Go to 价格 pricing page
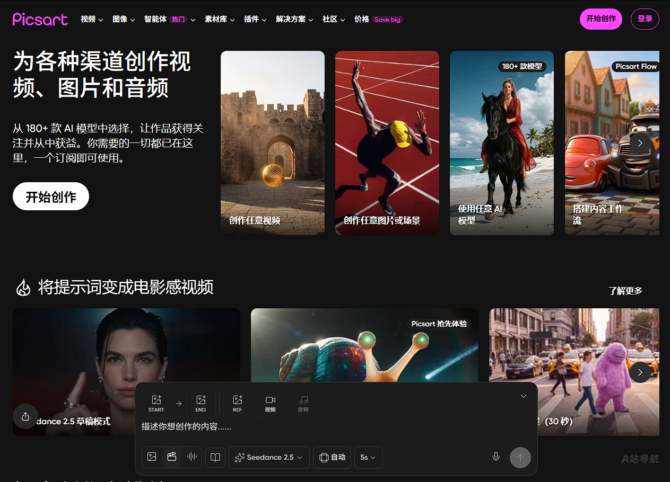670x482 pixels. (362, 19)
